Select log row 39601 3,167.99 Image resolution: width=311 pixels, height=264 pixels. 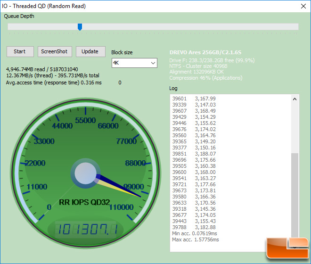tap(194, 99)
